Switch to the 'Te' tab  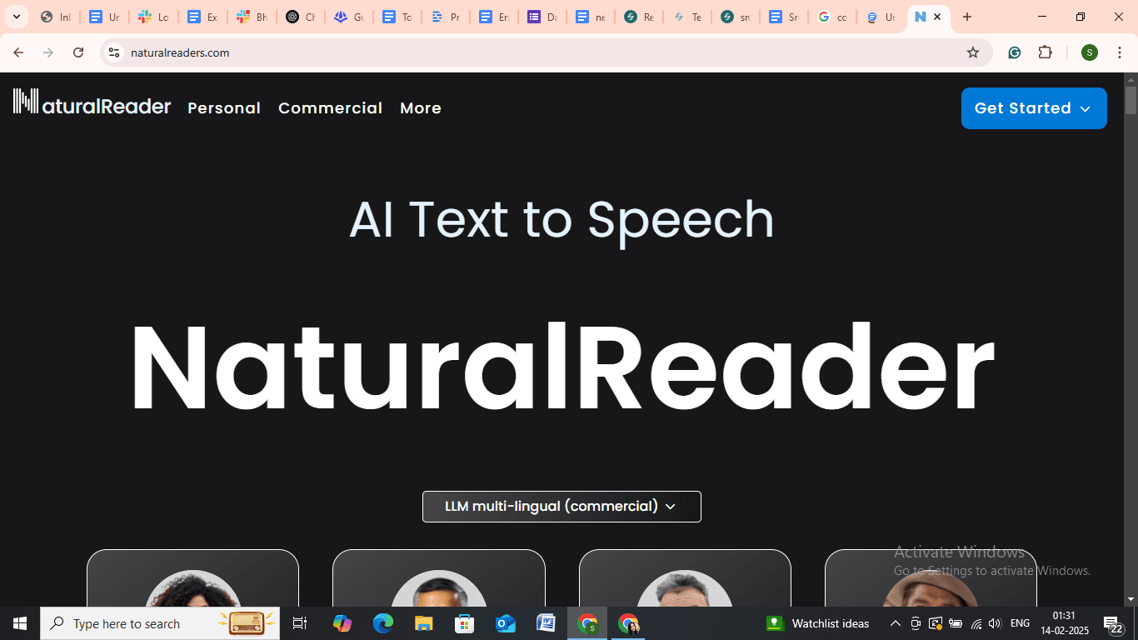pyautogui.click(x=687, y=17)
